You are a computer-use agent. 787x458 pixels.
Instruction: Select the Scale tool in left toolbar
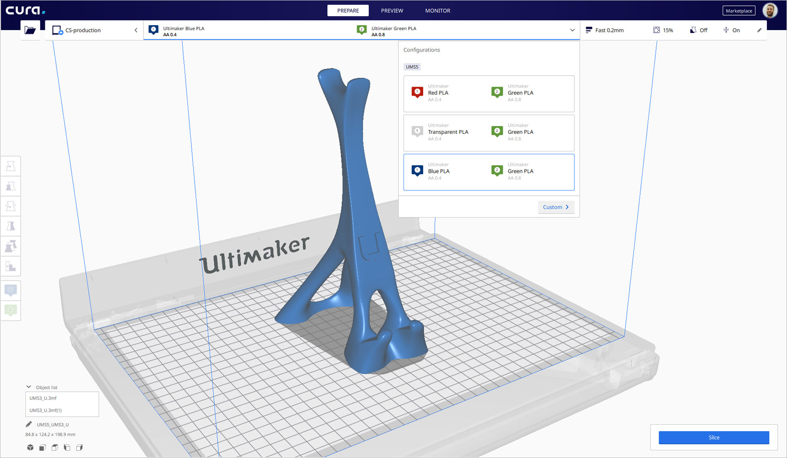10,186
